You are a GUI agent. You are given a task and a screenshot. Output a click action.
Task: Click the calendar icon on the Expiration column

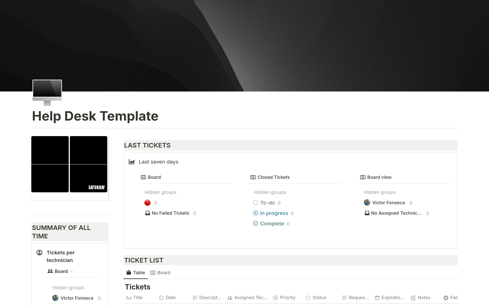[x=377, y=298]
